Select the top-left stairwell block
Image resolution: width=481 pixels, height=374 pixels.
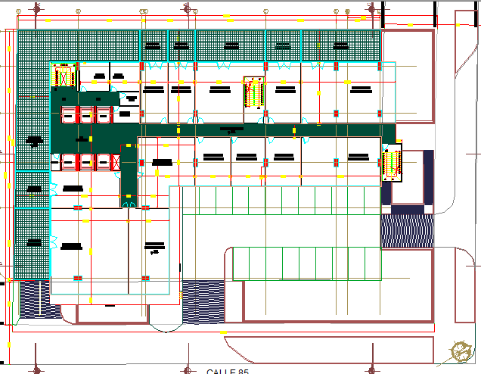tap(62, 76)
